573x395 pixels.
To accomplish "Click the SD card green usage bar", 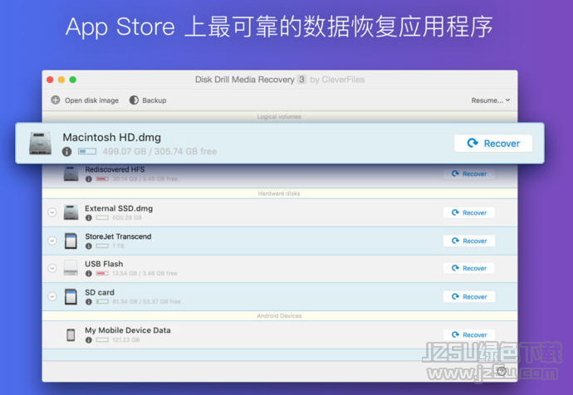I will [x=102, y=301].
